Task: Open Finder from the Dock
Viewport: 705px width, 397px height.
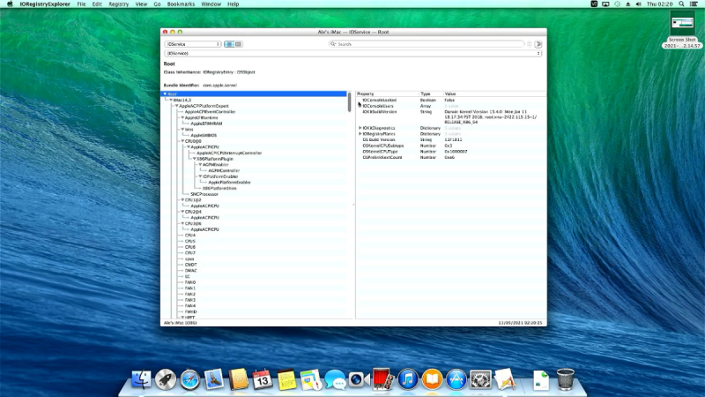Action: pos(140,379)
